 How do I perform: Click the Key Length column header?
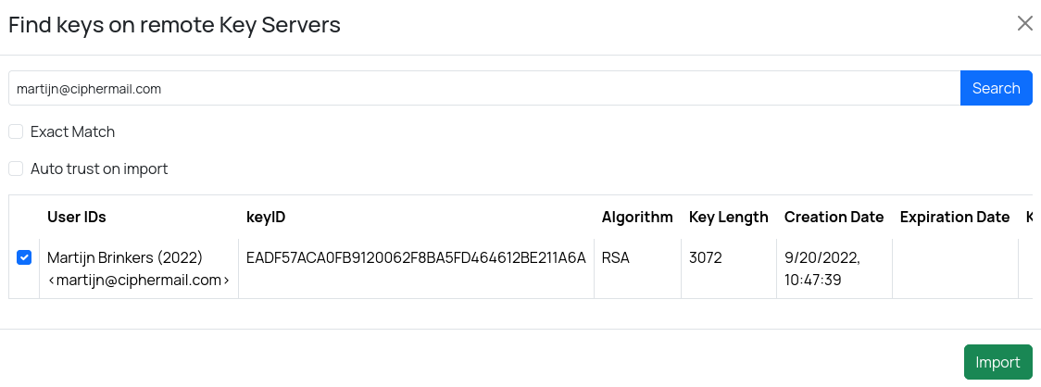click(728, 217)
